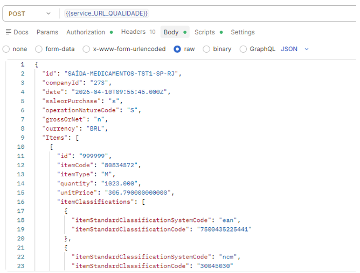Viewport: 360px width, 273px height.
Task: Click the quantity value "1023.000"
Action: pos(119,183)
